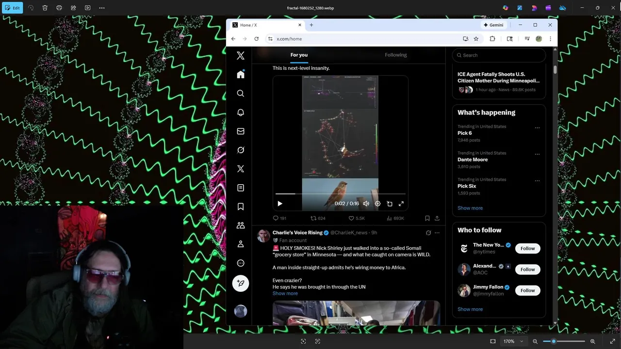Toggle video picture-in-picture mode
The width and height of the screenshot is (621, 349).
click(390, 204)
